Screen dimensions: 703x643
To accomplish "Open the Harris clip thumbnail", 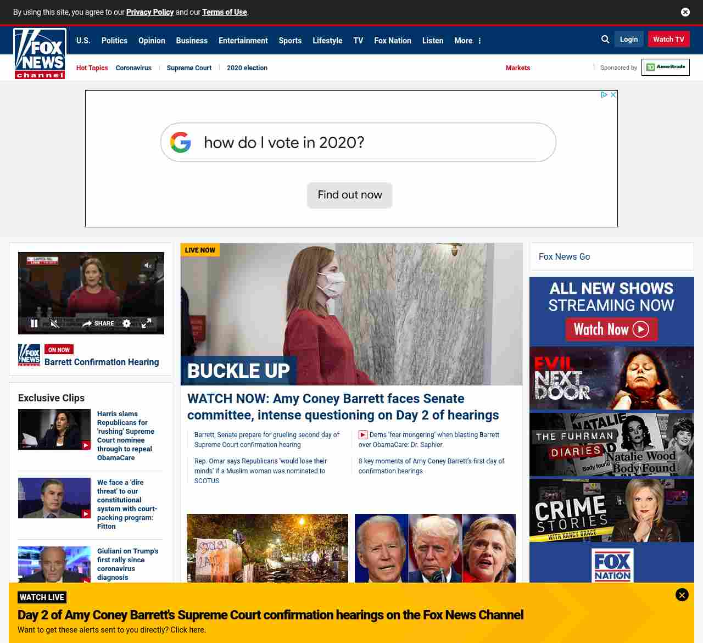I will [54, 429].
